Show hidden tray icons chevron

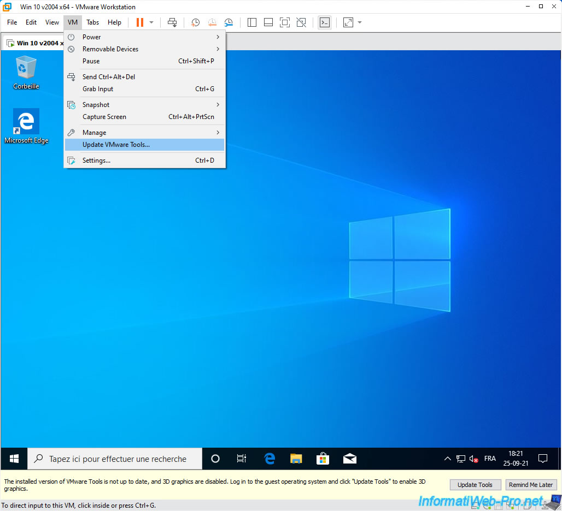pos(448,459)
